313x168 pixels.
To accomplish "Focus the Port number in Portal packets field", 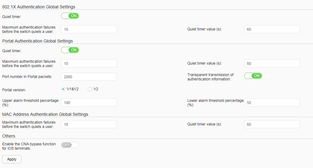I will [89, 77].
